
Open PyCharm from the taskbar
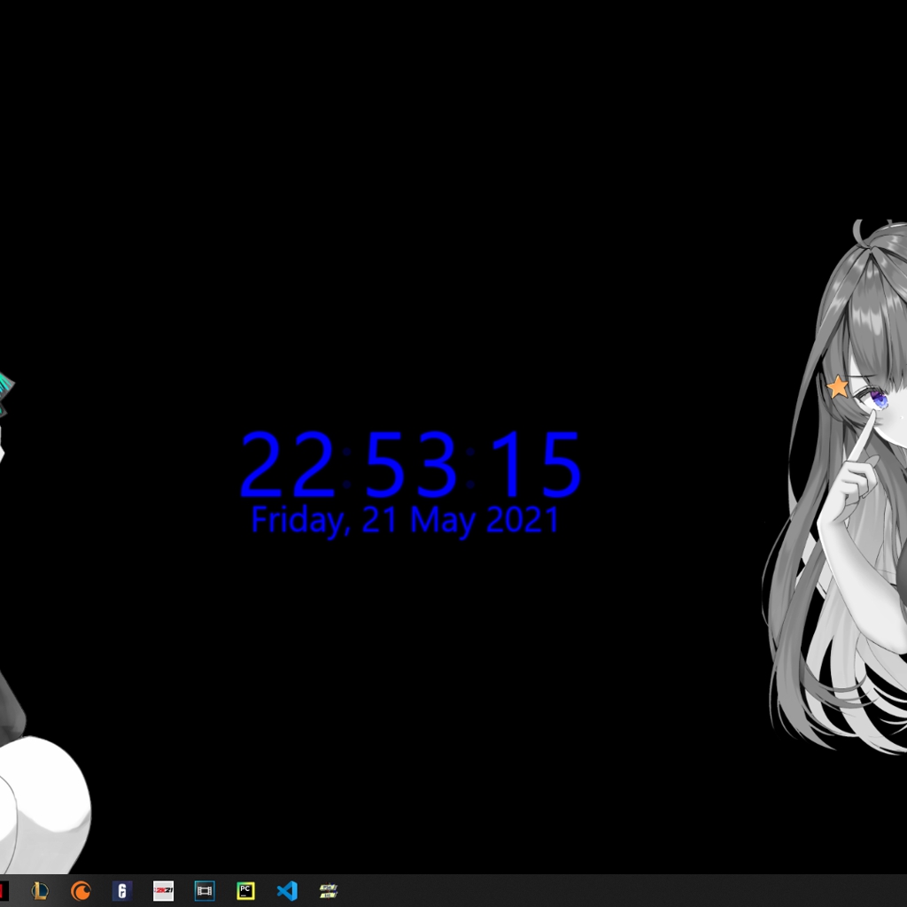pyautogui.click(x=245, y=890)
